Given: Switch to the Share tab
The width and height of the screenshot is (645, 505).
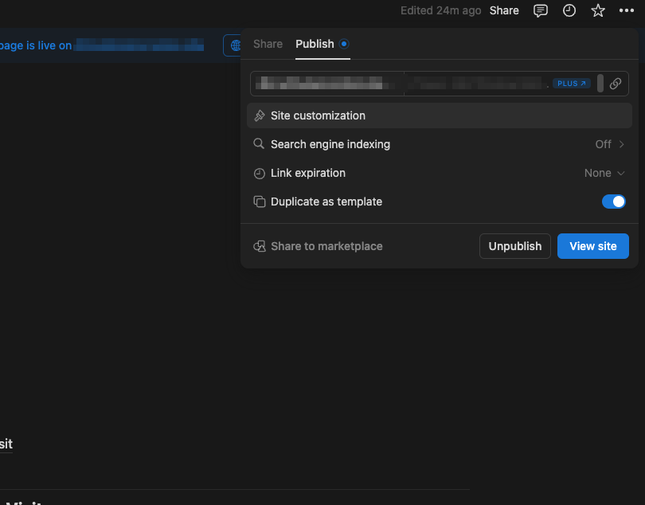Looking at the screenshot, I should tap(268, 44).
